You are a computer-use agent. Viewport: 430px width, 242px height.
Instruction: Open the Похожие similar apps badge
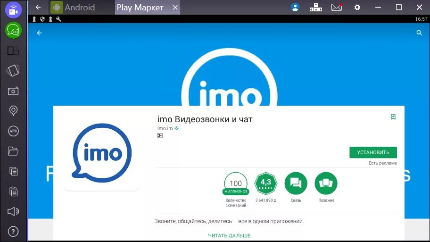pos(326,184)
